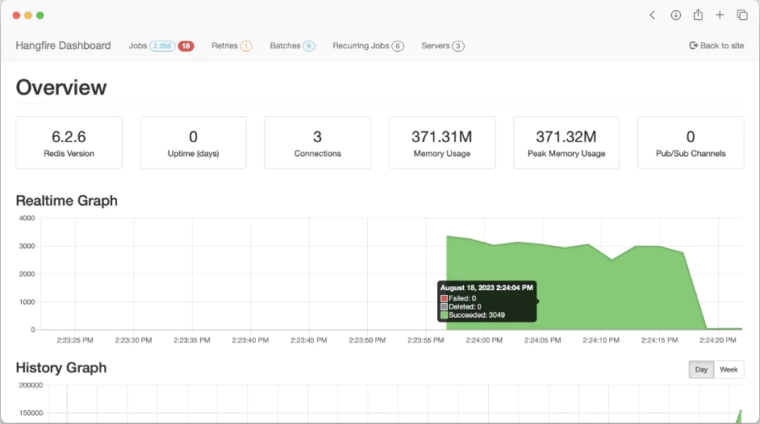Viewport: 760px width, 424px height.
Task: Click the red 18 failed jobs badge
Action: 186,46
